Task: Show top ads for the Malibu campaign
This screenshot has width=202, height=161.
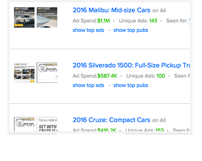Action: (88, 30)
